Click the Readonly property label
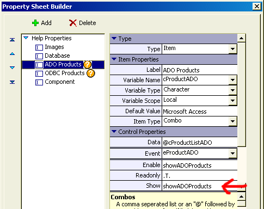This screenshot has width=264, height=209. [148, 175]
